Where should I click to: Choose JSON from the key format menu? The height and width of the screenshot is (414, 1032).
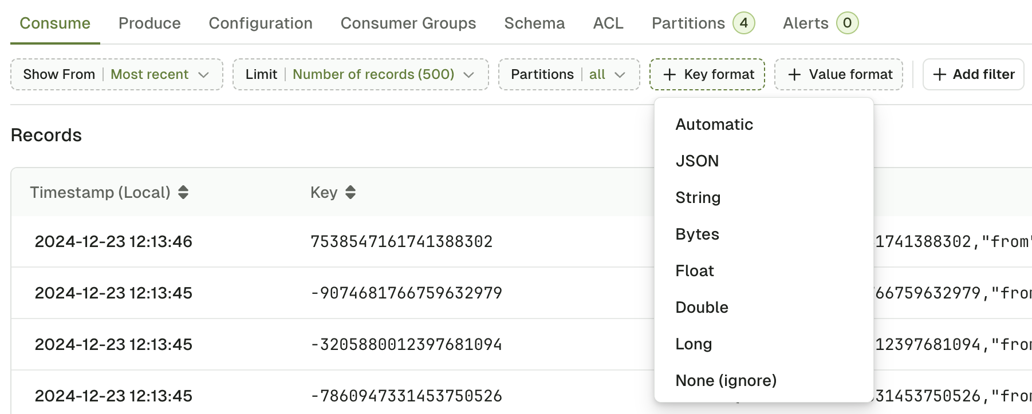(763, 161)
